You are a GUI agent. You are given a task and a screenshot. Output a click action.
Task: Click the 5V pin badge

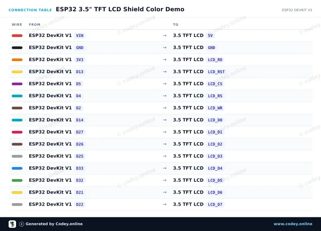[x=210, y=36]
